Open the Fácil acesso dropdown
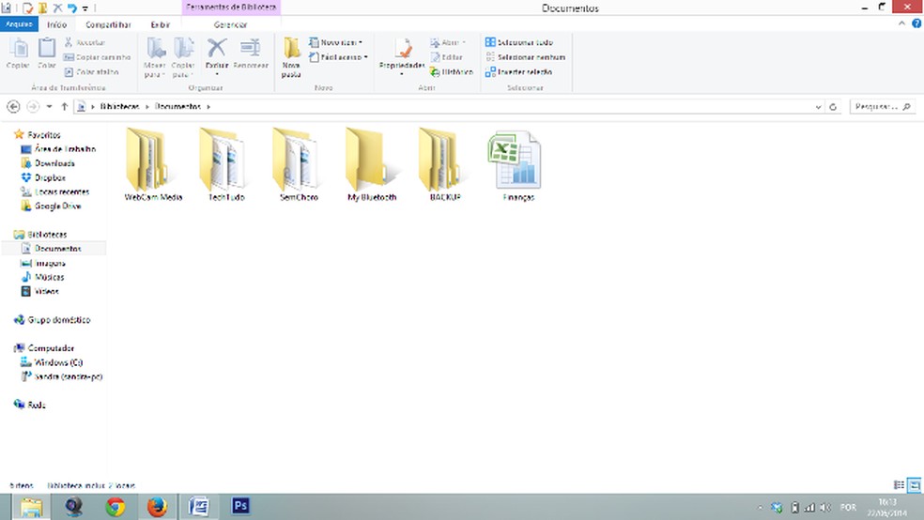 339,57
